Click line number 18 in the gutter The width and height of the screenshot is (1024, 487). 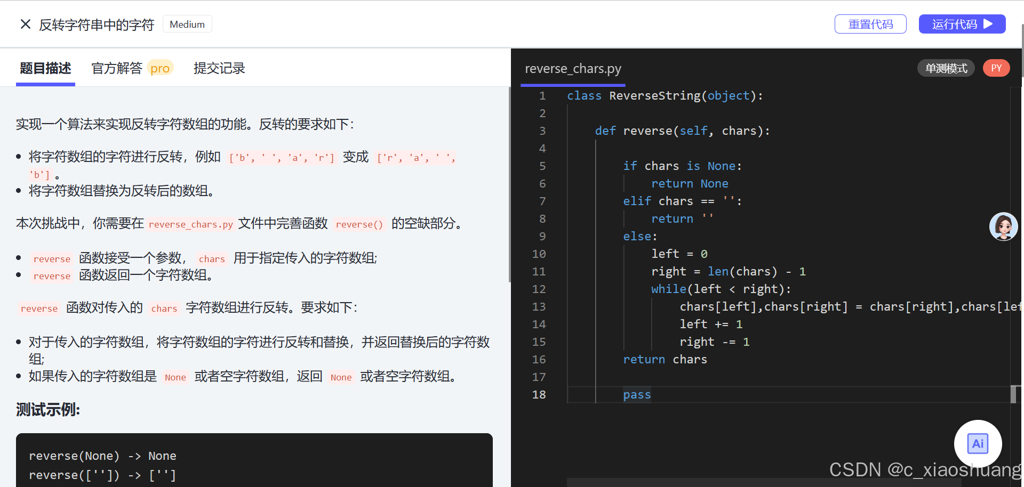[x=539, y=394]
